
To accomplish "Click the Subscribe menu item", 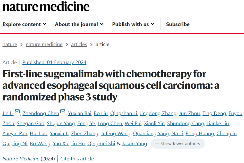I will 178,24.
